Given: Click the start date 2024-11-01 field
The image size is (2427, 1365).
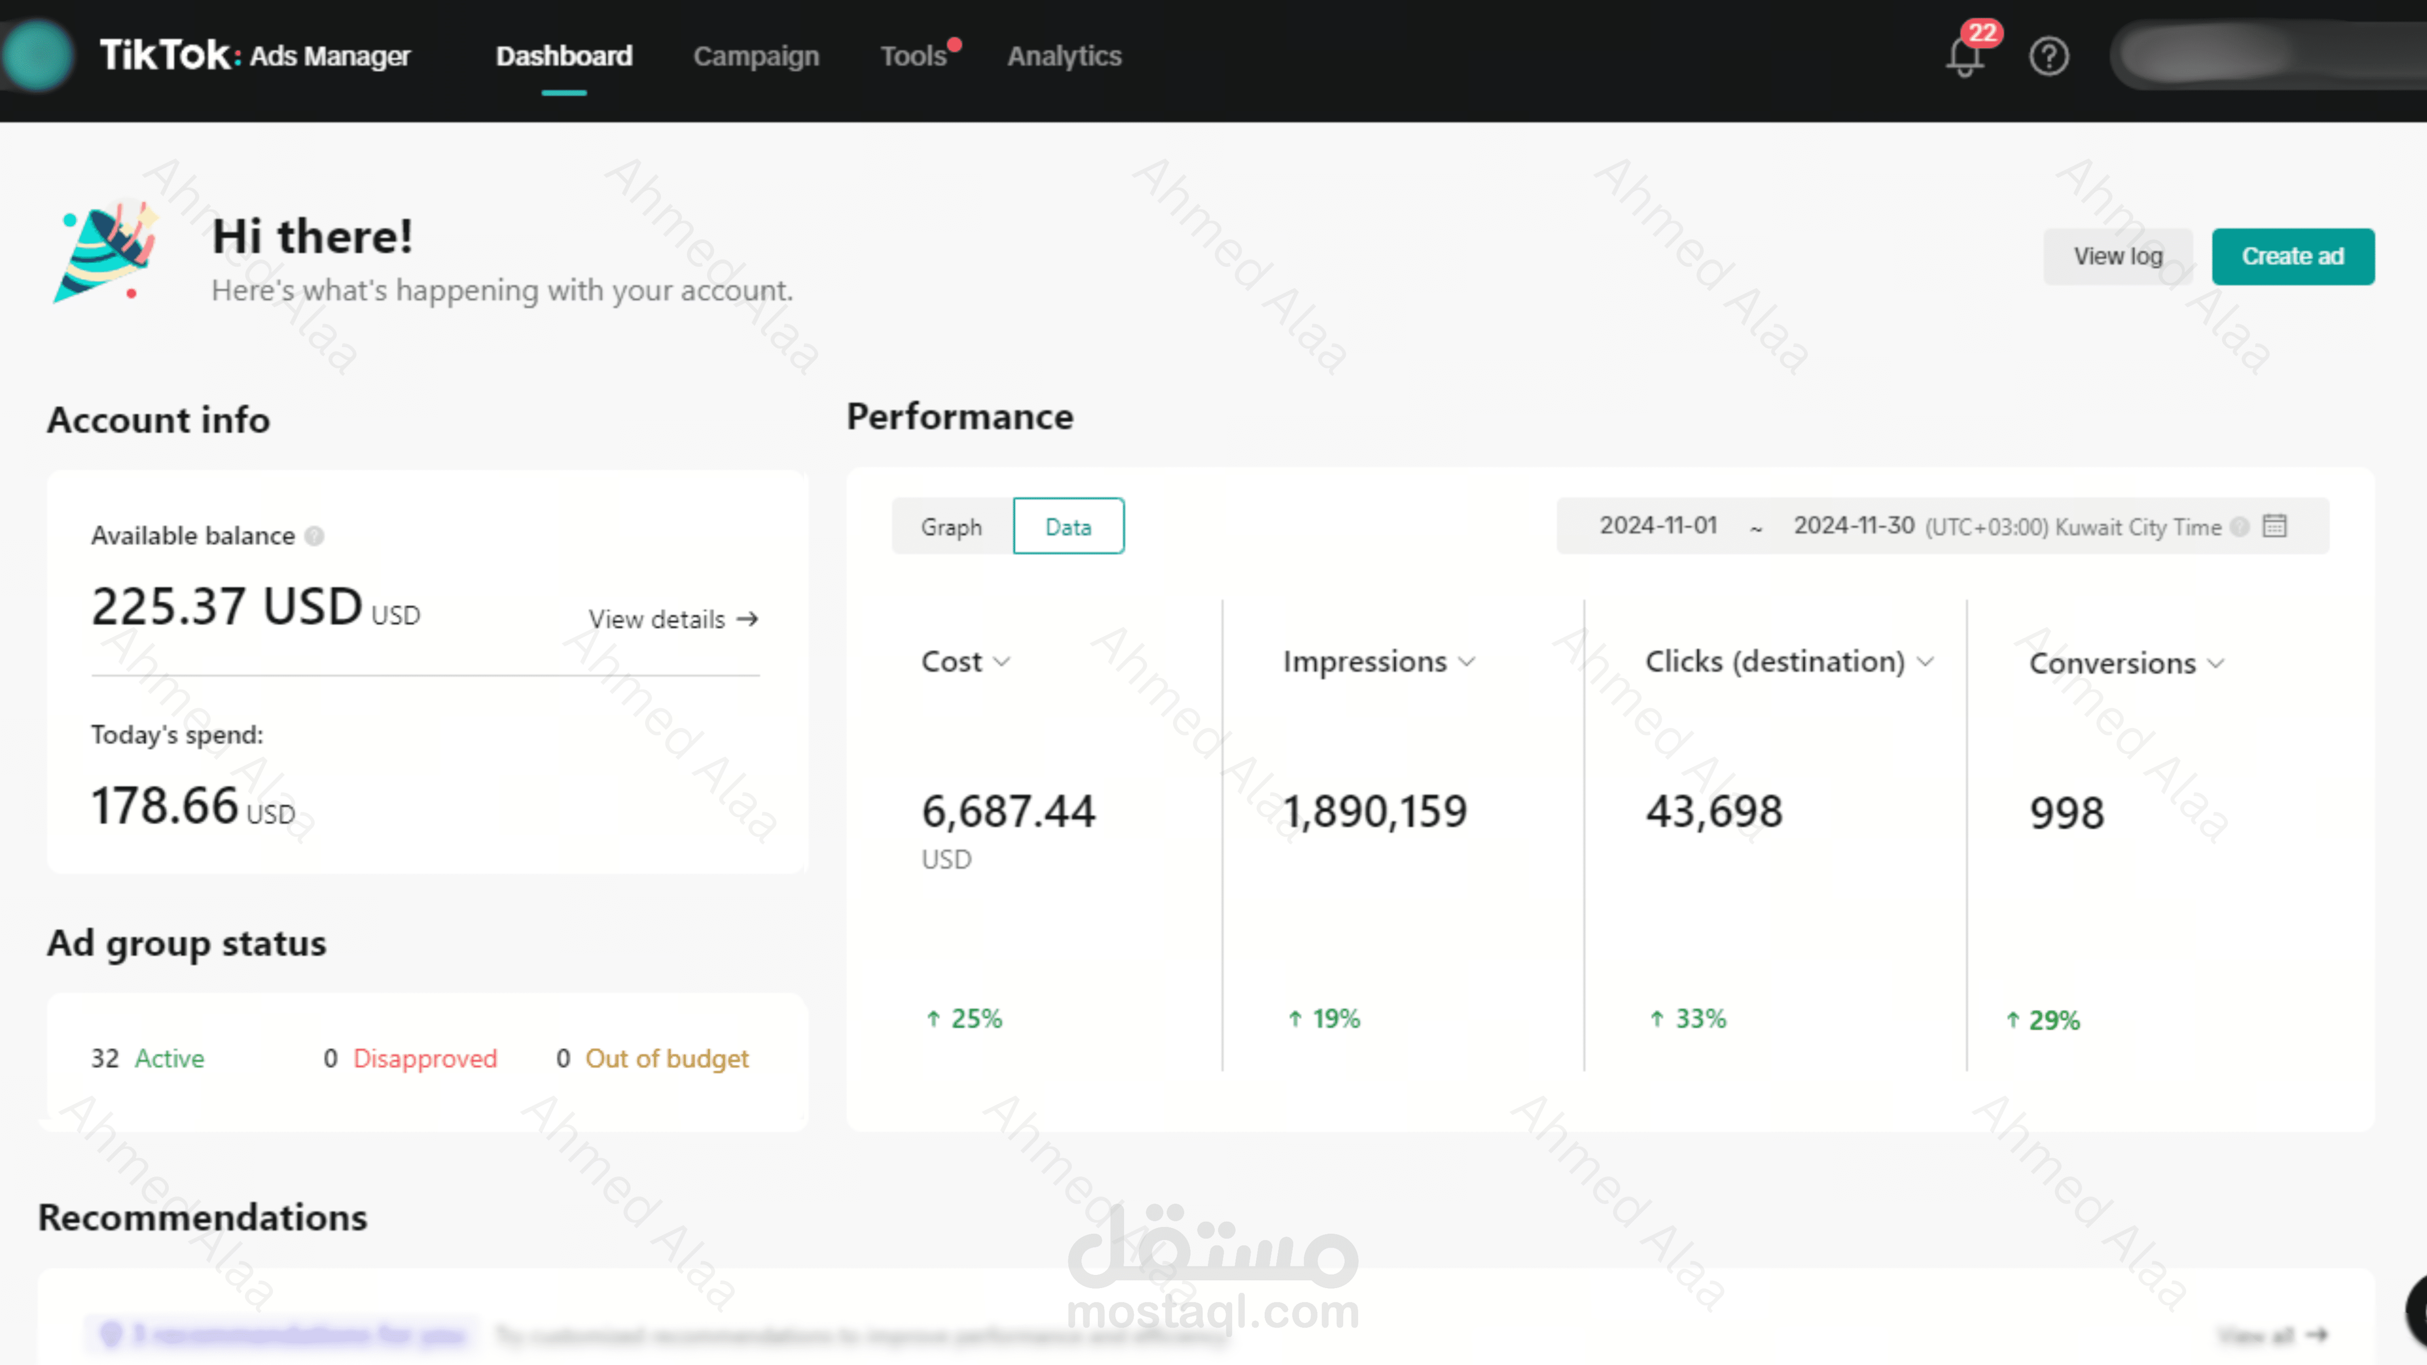Looking at the screenshot, I should click(1658, 526).
